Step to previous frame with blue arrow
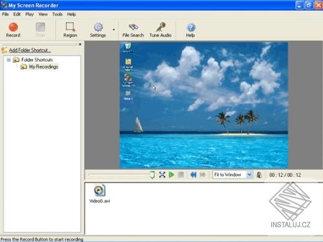 click(193, 175)
